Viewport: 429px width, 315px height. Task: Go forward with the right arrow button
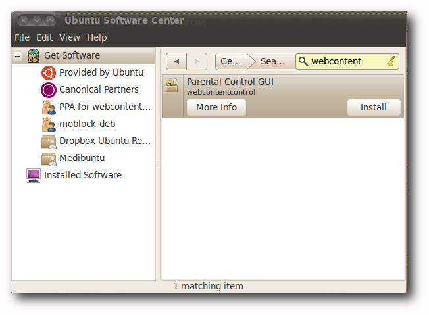tap(197, 62)
